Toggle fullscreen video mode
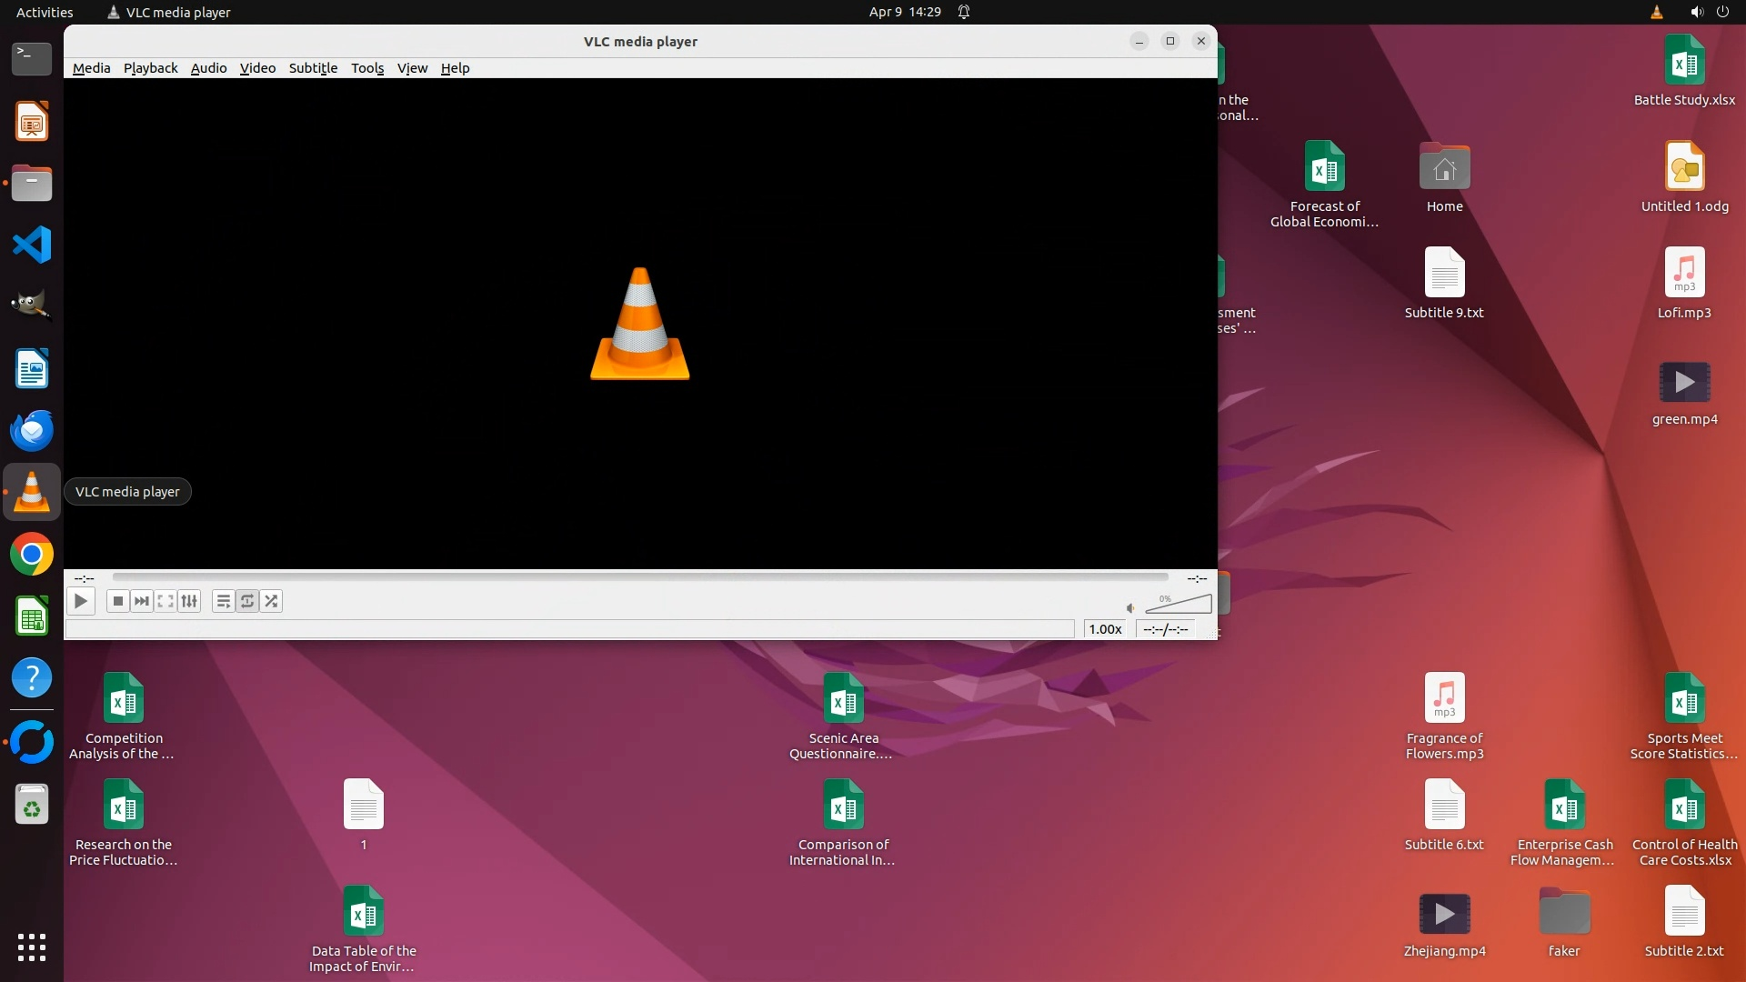The width and height of the screenshot is (1746, 982). coord(165,601)
